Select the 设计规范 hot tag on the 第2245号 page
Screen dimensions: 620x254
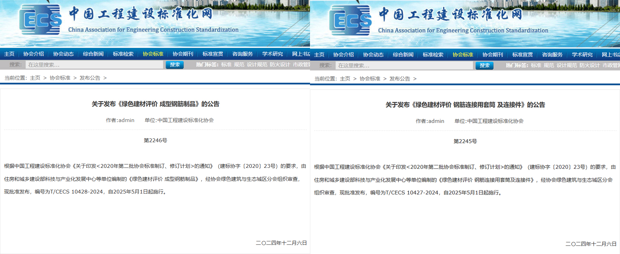pos(567,65)
